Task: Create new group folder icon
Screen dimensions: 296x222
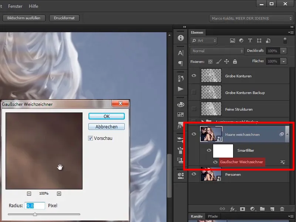Action: tap(262, 209)
